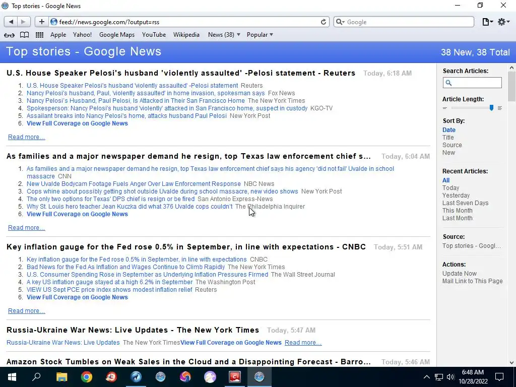Click the long article icon right of slider
Viewport: 516px width, 387px height.
pos(499,108)
